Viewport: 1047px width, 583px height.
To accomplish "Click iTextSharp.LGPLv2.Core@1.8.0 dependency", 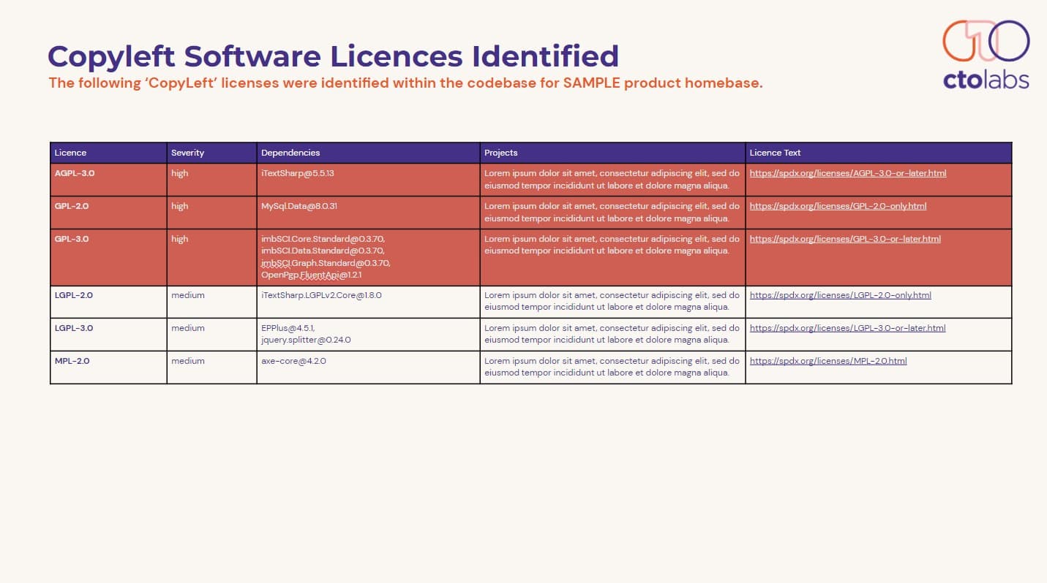I will point(321,295).
